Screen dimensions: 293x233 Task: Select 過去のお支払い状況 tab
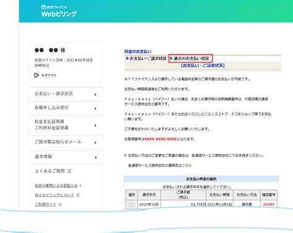[x=190, y=59]
